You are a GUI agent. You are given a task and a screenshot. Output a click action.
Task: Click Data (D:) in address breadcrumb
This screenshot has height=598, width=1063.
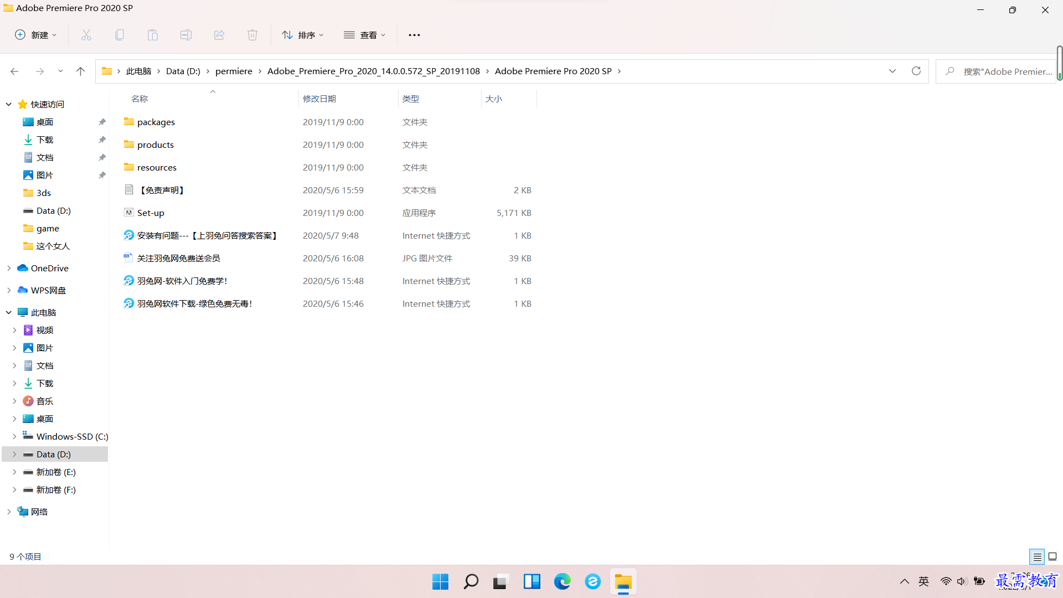(183, 71)
